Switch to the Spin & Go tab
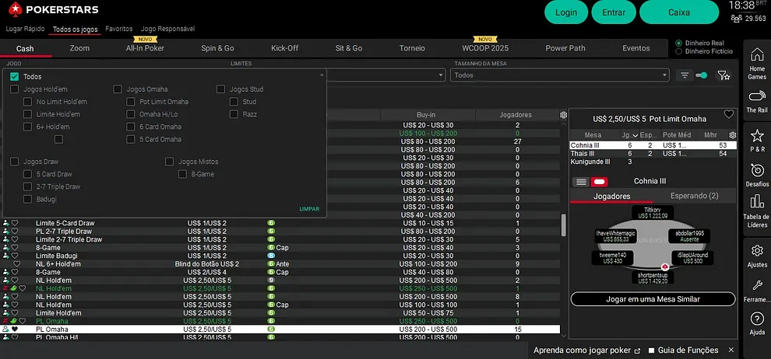This screenshot has width=771, height=359. click(217, 48)
